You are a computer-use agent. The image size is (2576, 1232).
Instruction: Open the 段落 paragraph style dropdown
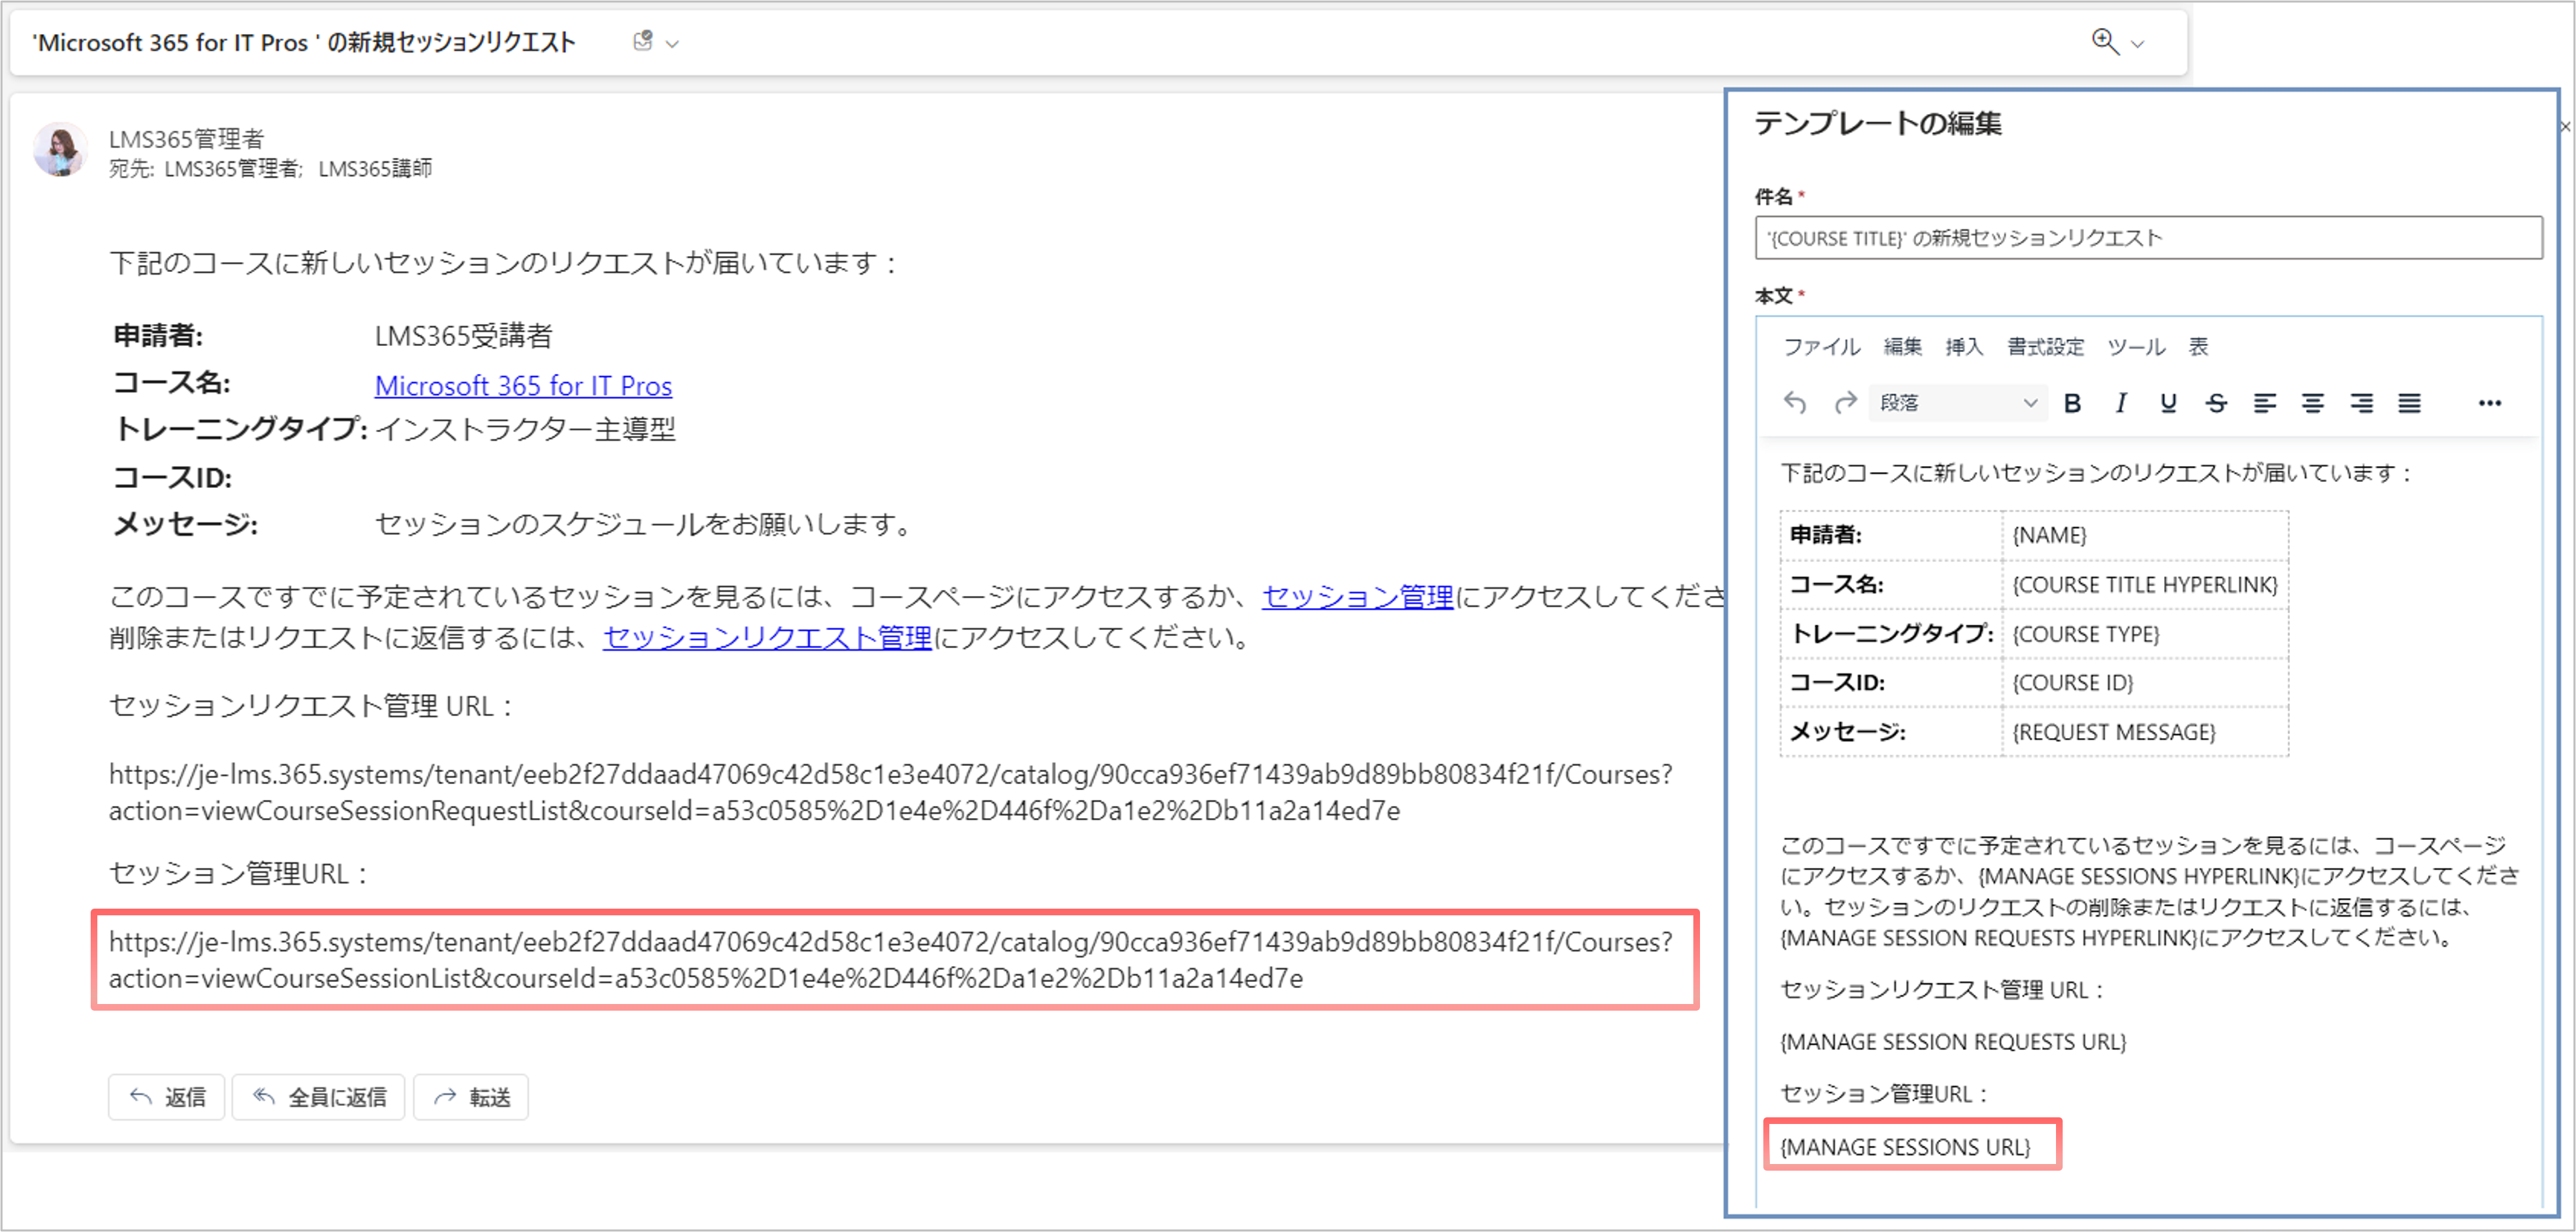[1957, 403]
